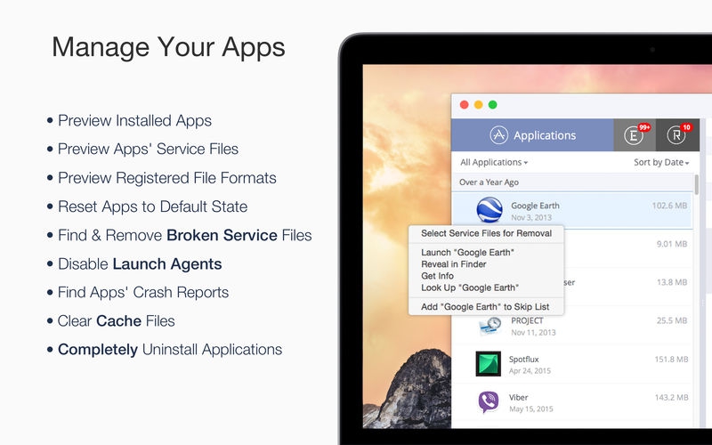Click Preview Registered File Formats text

click(167, 178)
